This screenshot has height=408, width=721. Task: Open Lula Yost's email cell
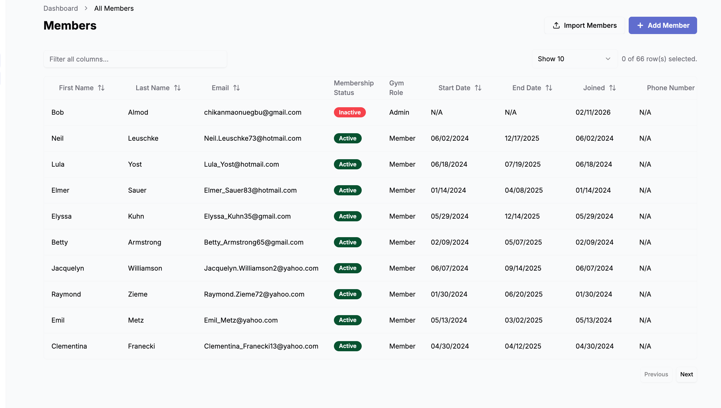(x=241, y=164)
